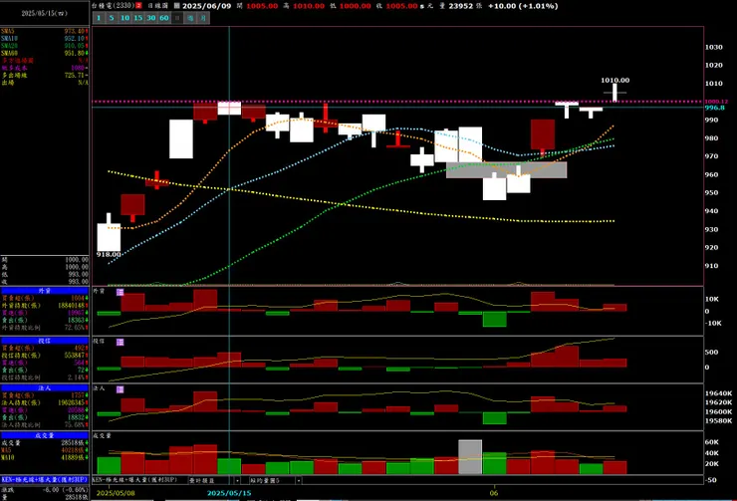Click the purple settings icon in 法人 panel
Image resolution: width=737 pixels, height=501 pixels.
tap(120, 389)
